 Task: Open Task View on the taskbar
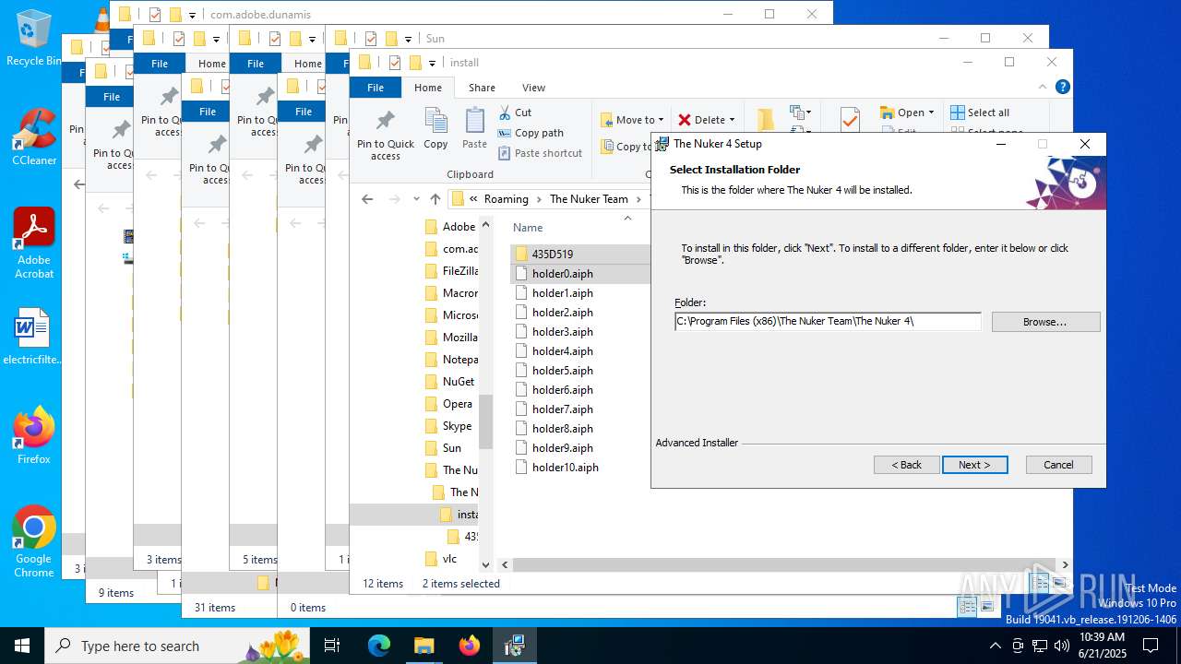tap(332, 646)
